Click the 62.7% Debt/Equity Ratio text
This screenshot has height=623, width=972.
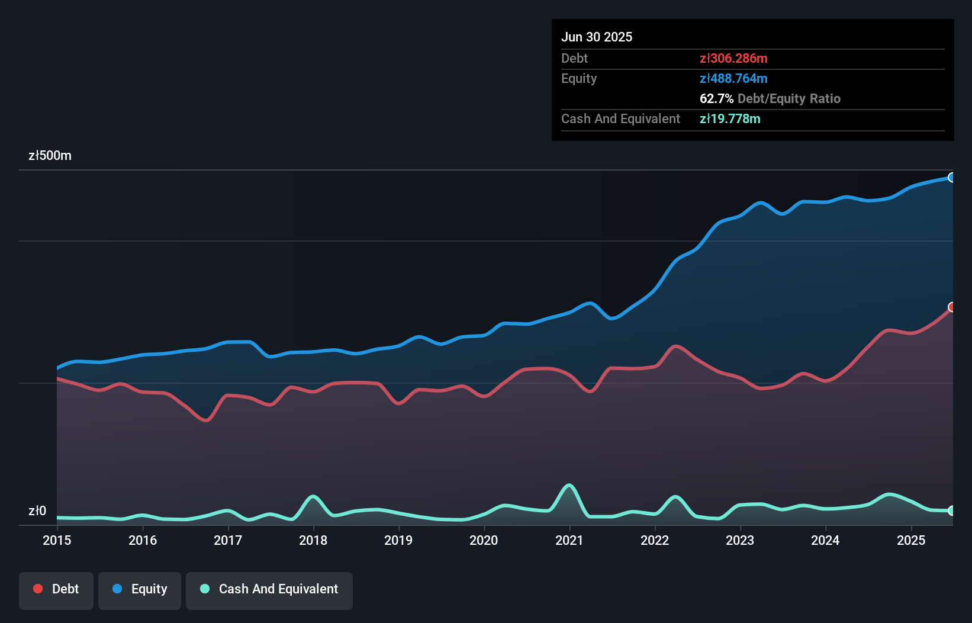point(770,98)
